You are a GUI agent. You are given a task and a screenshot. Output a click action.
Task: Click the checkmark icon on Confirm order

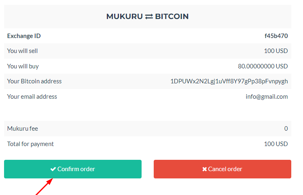point(53,169)
